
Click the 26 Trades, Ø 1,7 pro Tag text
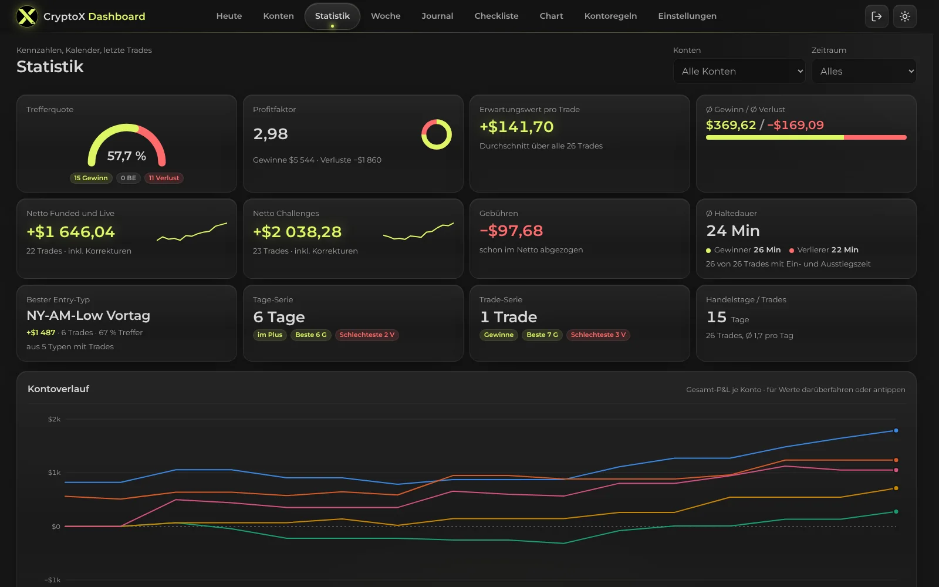(x=749, y=335)
